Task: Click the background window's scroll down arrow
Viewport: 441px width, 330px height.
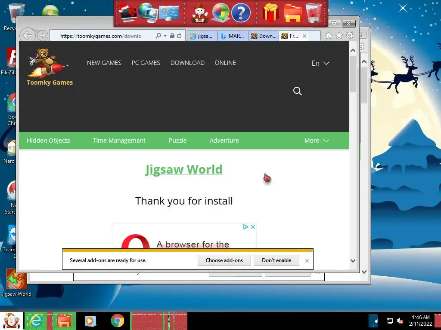Action: click(x=364, y=272)
